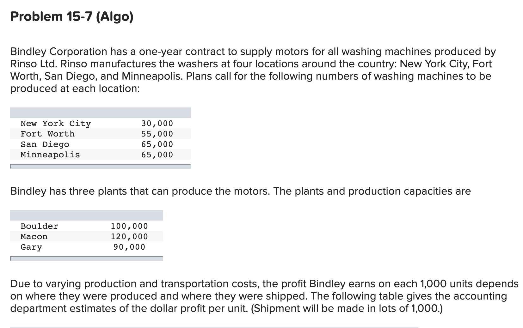Select the Fort Worth row label
The height and width of the screenshot is (328, 523).
tap(47, 134)
